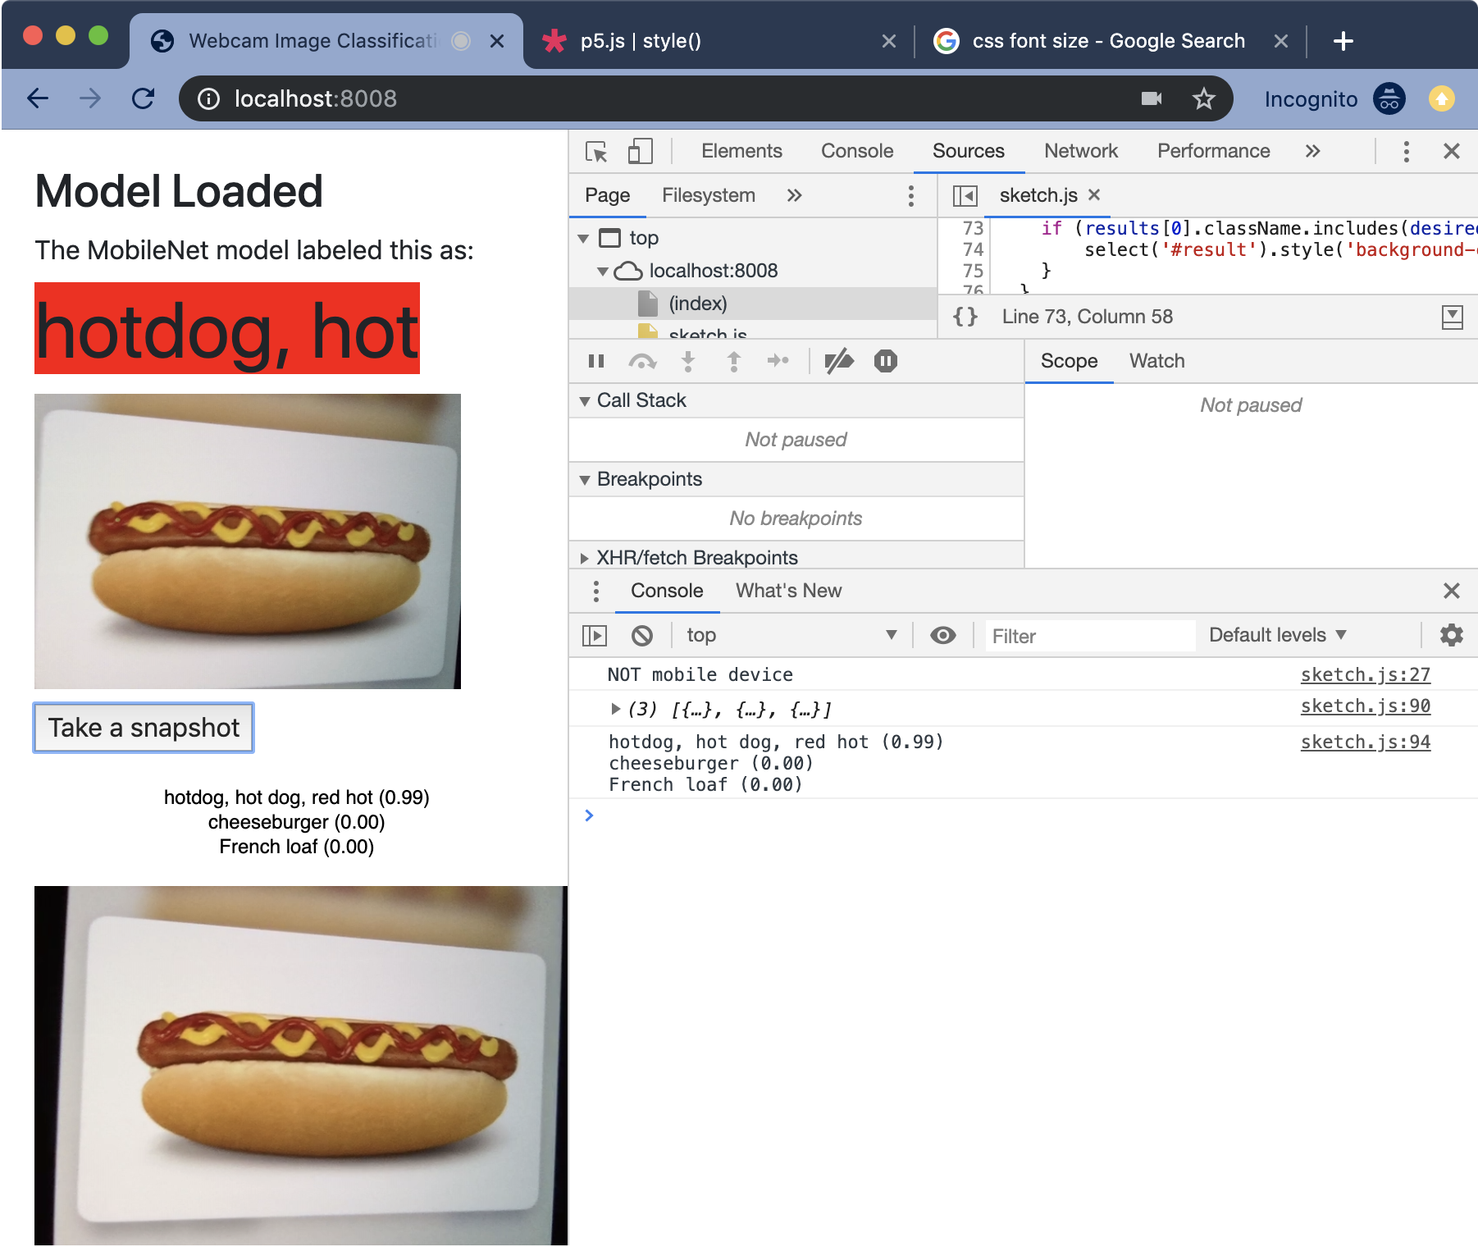Screen dimensions: 1478x1247
Task: Close the console drawer
Action: [1451, 591]
